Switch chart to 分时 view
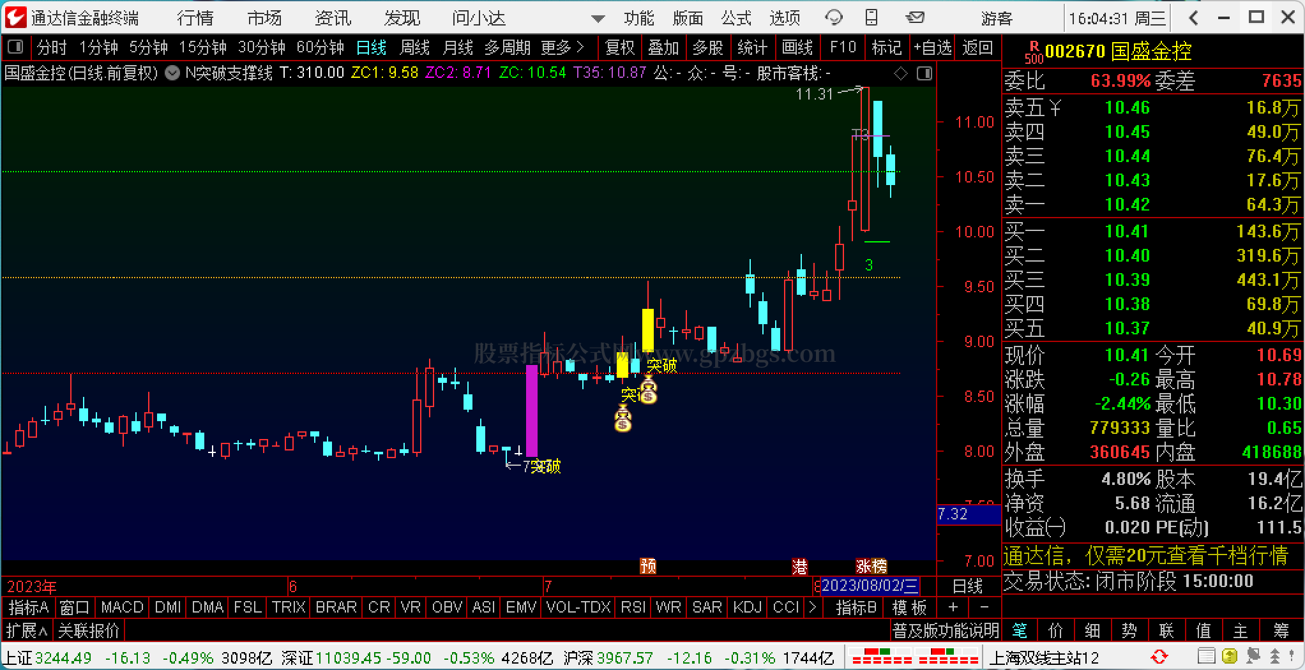This screenshot has height=670, width=1305. [52, 48]
